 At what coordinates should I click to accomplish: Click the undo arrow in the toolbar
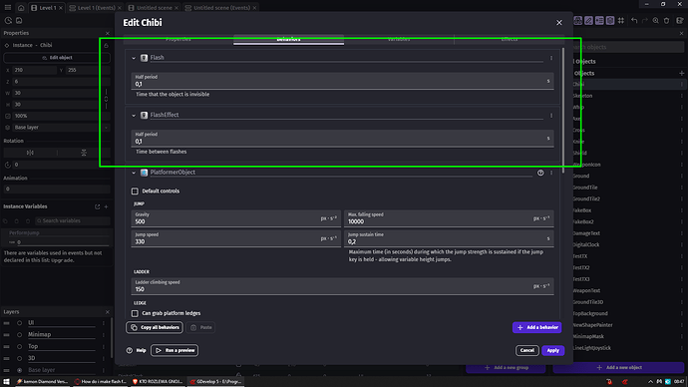634,21
